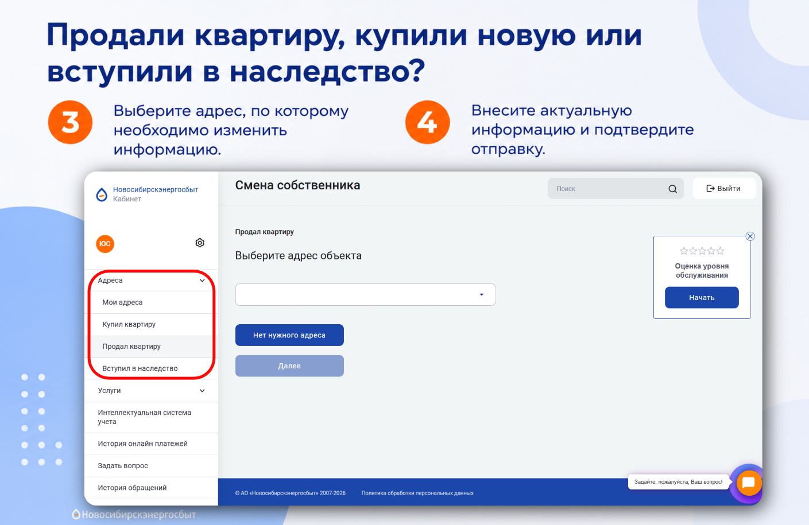The height and width of the screenshot is (525, 809).
Task: Click the ЮС user avatar
Action: (x=105, y=244)
